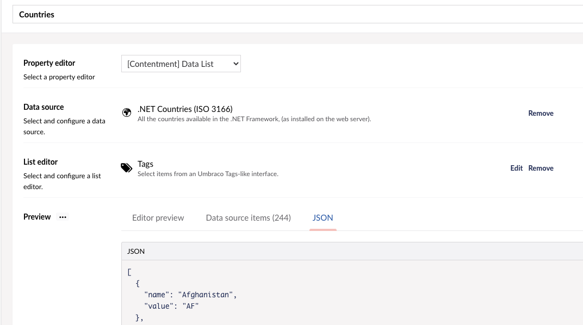The image size is (583, 325).
Task: Click the .NET Countries (ISO 3166) title
Action: (185, 109)
